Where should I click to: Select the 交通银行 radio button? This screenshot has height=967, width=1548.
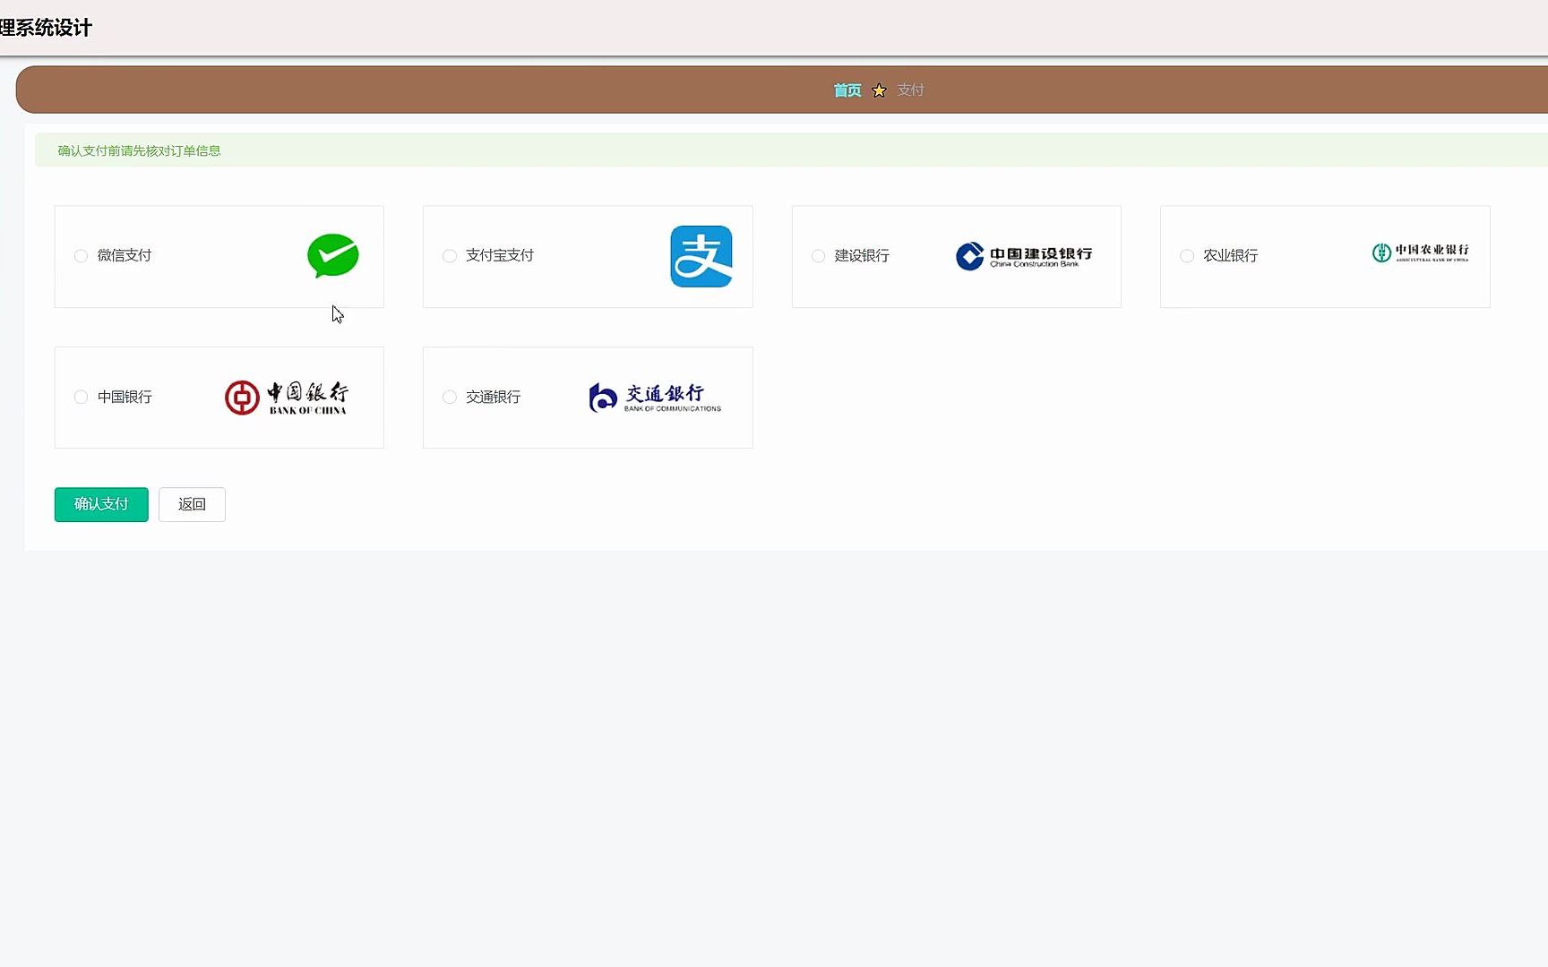449,397
